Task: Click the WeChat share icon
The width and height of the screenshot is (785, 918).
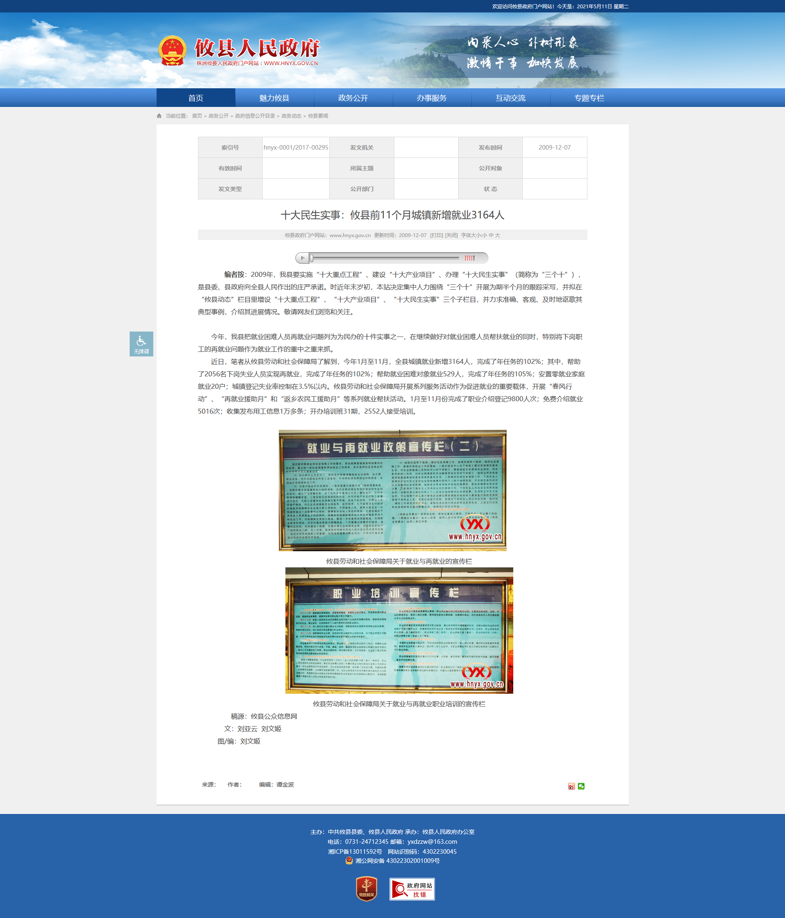Action: tap(581, 786)
